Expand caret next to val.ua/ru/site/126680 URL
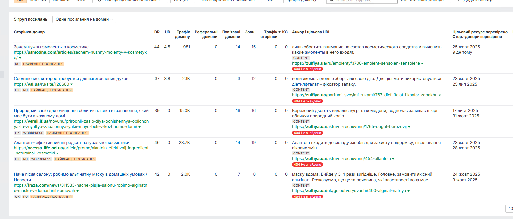This screenshot has width=513, height=219. click(x=72, y=84)
